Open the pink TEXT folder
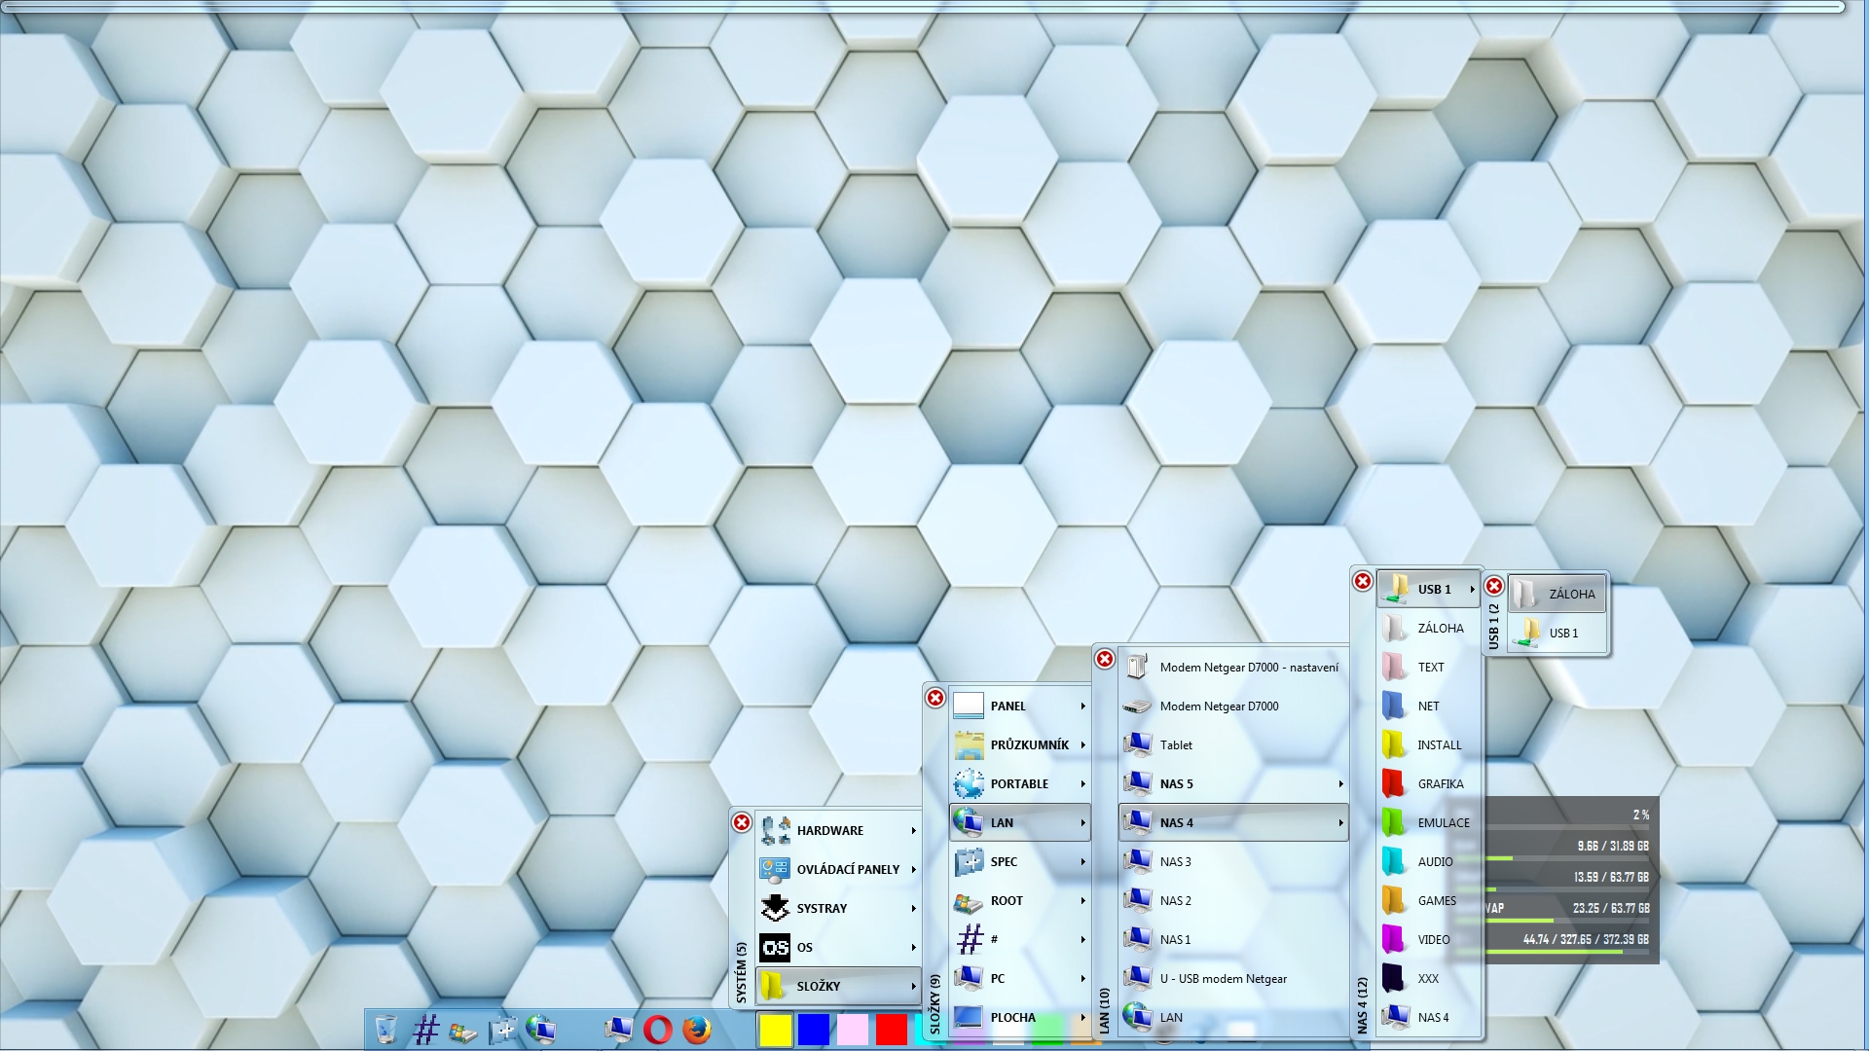The height and width of the screenshot is (1051, 1869). point(1428,667)
